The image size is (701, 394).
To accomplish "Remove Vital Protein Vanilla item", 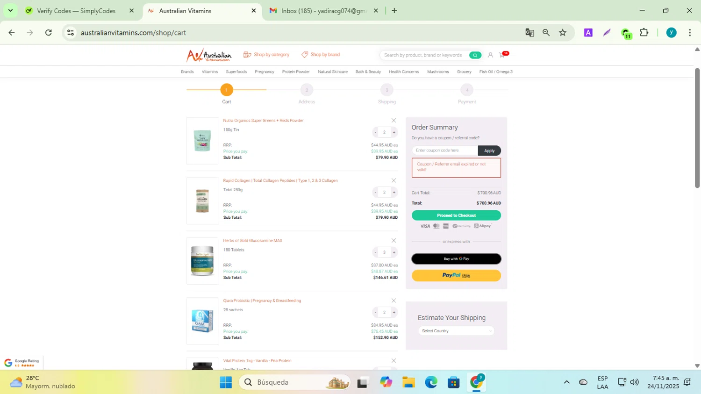I will pyautogui.click(x=393, y=361).
